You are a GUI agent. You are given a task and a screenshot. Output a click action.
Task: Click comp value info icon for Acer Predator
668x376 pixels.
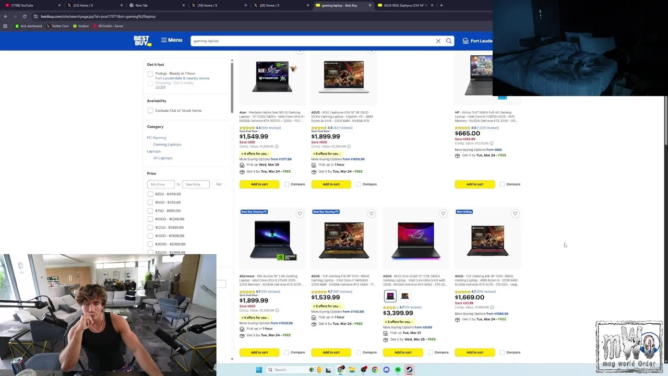click(x=277, y=147)
